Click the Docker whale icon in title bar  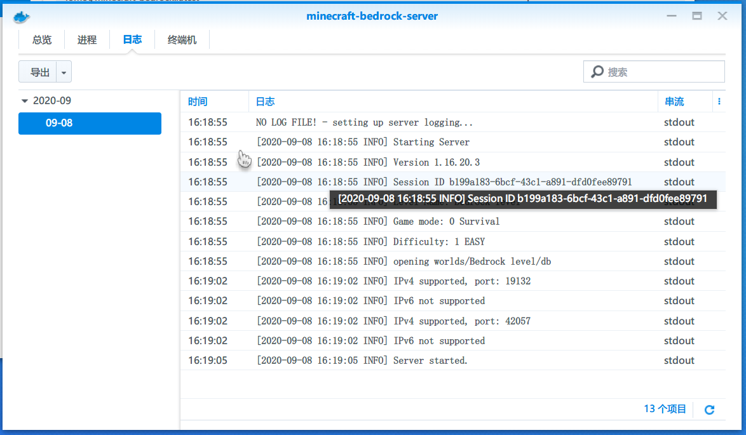click(22, 18)
